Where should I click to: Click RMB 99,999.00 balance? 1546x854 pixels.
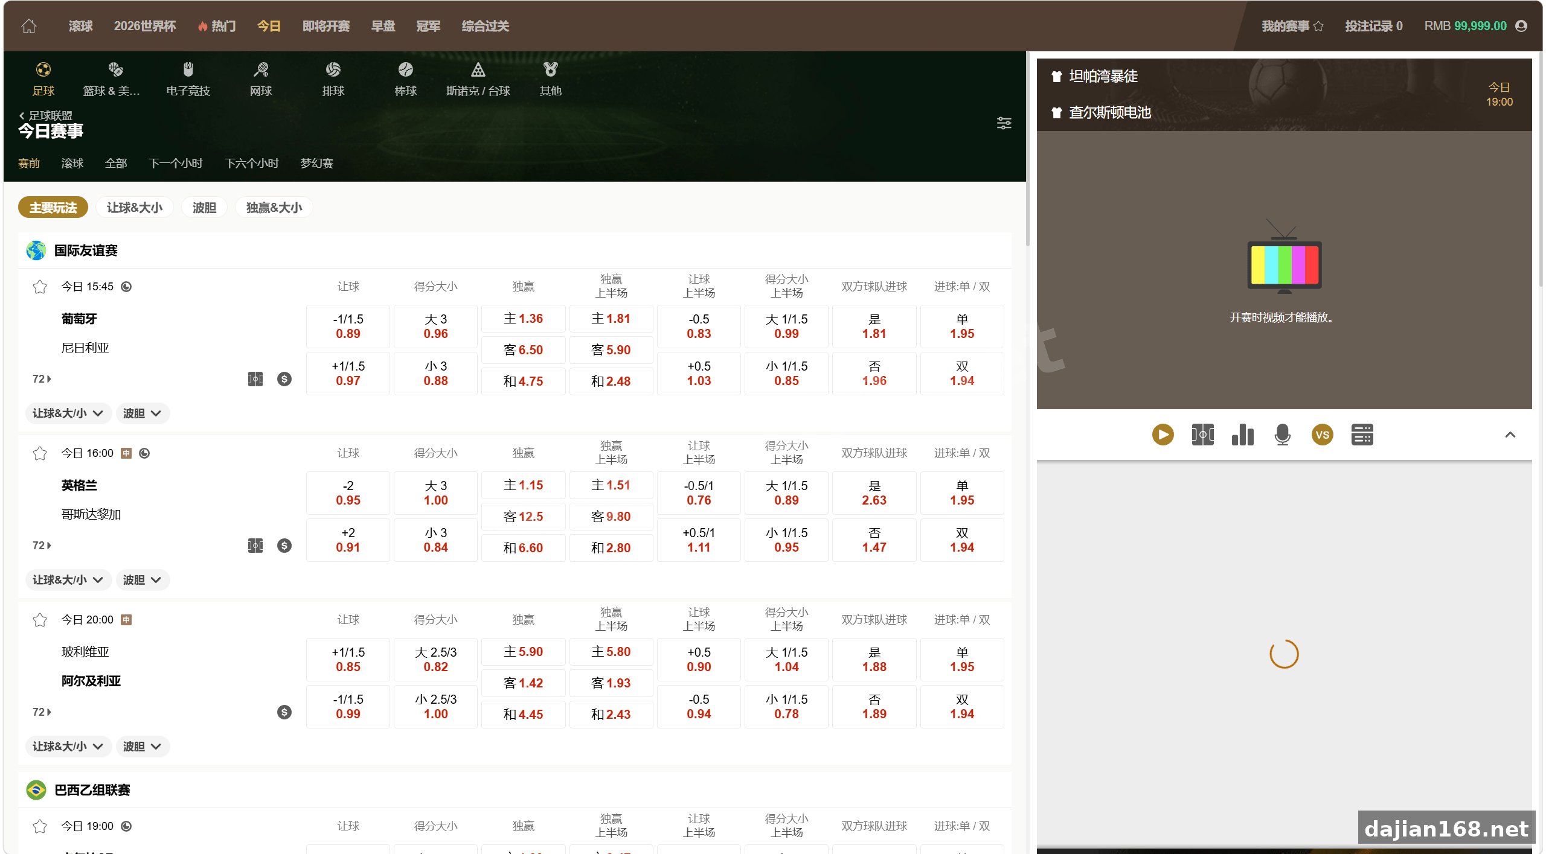pos(1465,26)
